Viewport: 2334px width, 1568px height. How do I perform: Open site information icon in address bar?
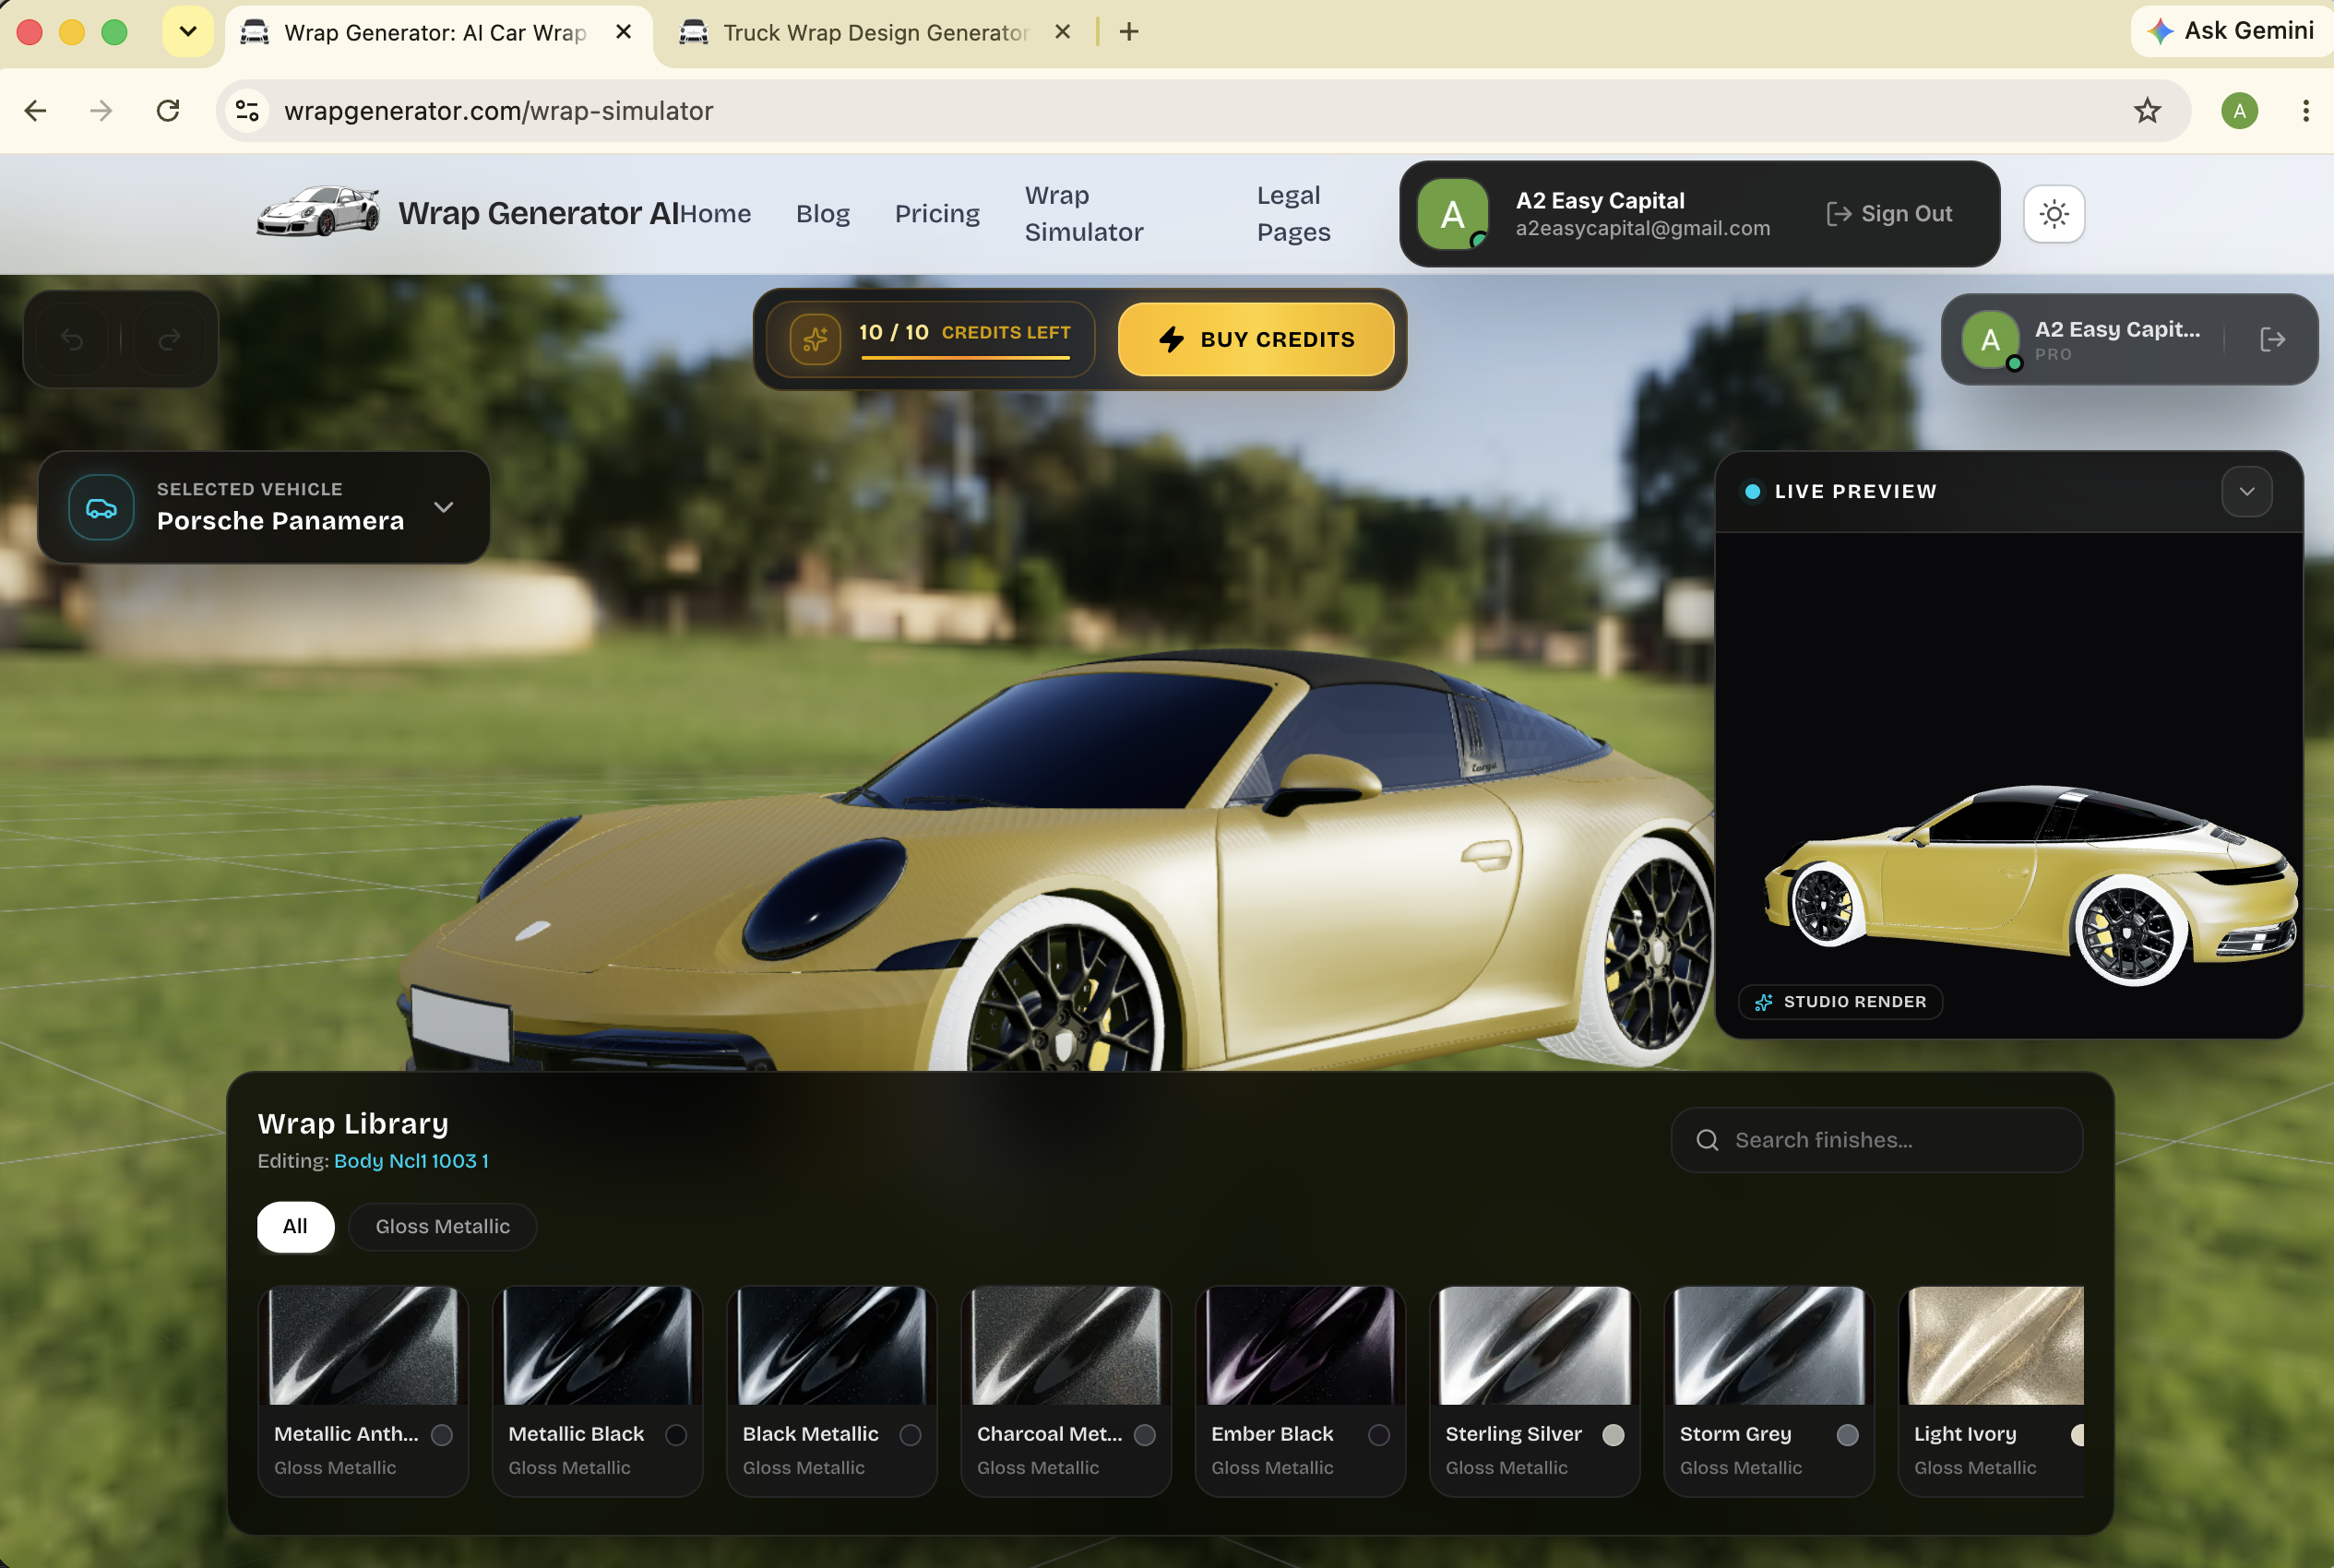coord(247,111)
